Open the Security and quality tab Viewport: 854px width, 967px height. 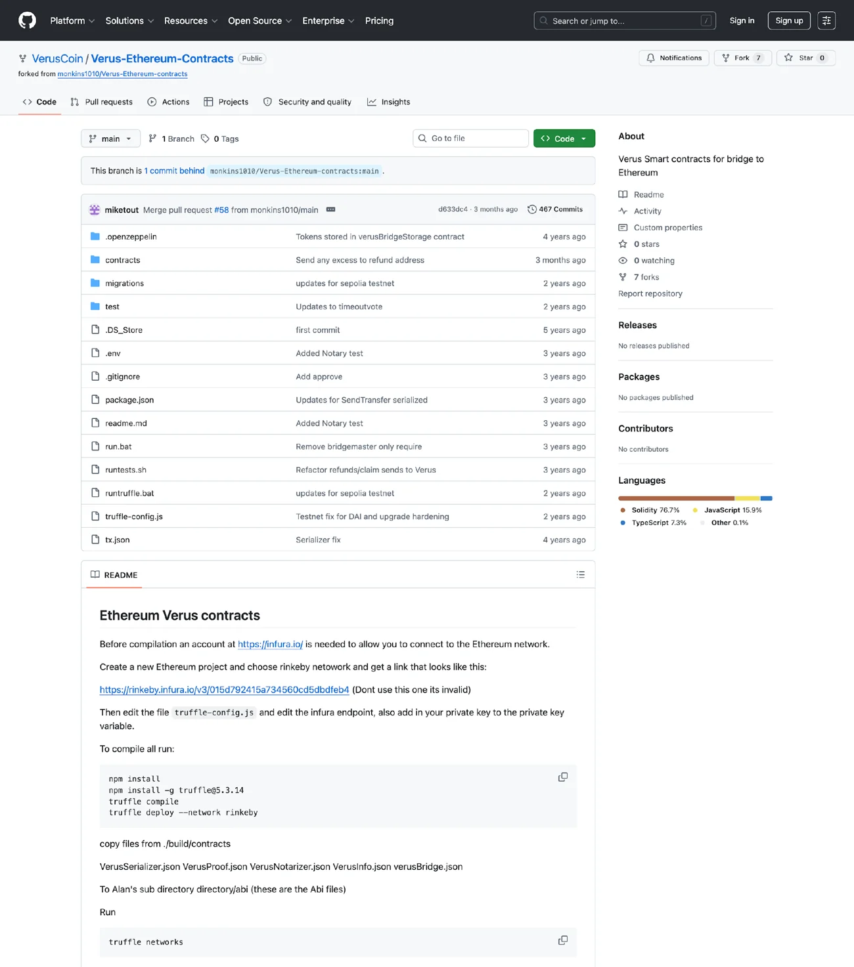(x=307, y=102)
